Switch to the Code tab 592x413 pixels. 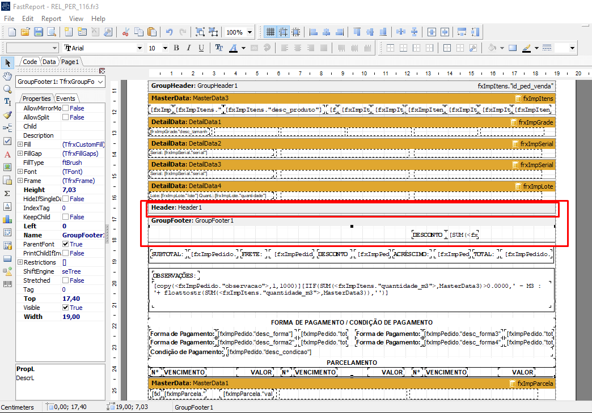[x=29, y=62]
